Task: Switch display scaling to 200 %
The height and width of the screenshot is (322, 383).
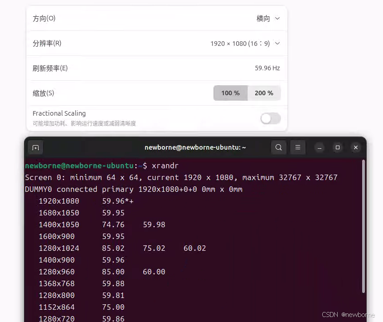Action: (x=264, y=93)
